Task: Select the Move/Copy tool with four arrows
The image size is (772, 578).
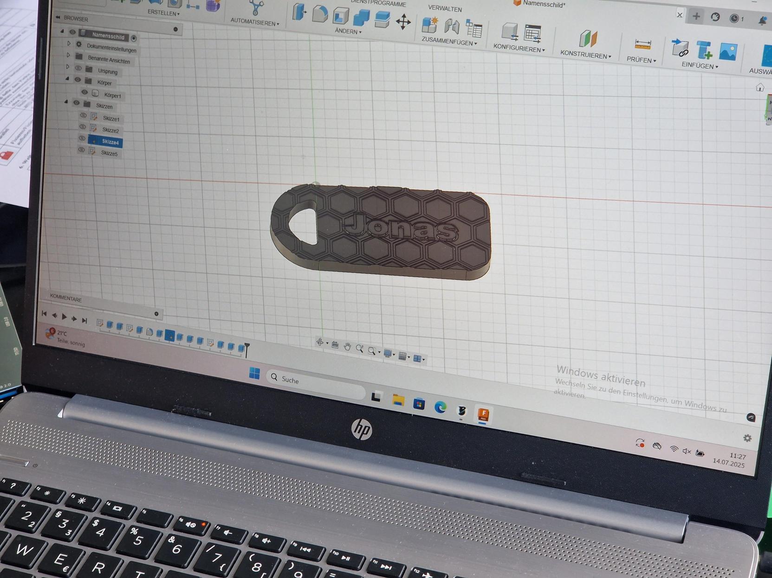Action: pyautogui.click(x=403, y=22)
